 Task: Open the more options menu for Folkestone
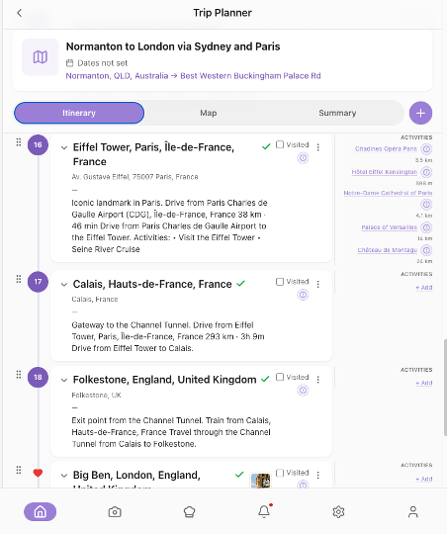[317, 380]
